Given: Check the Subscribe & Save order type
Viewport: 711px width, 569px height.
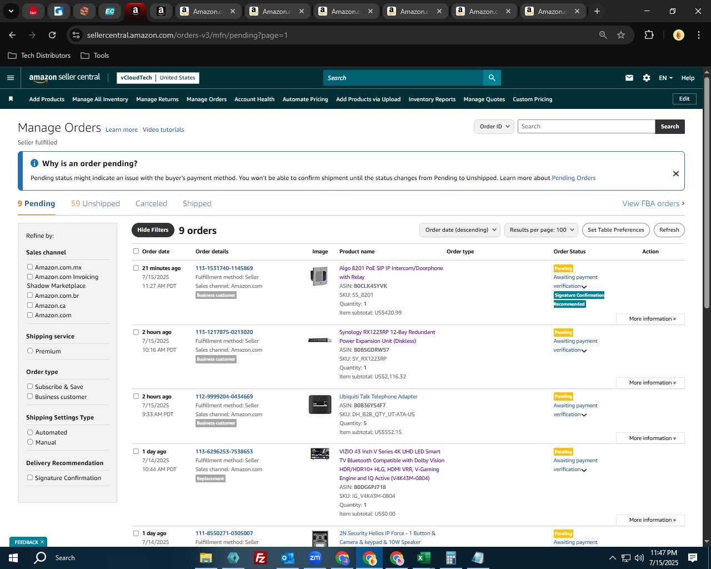Looking at the screenshot, I should (x=30, y=387).
